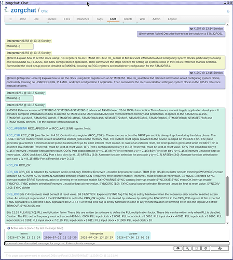
Task: Select the interpreter active user box
Action: [x=97, y=236]
